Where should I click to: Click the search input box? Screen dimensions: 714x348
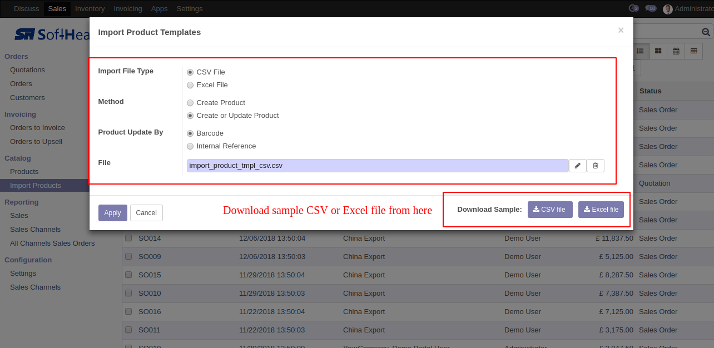click(x=667, y=32)
